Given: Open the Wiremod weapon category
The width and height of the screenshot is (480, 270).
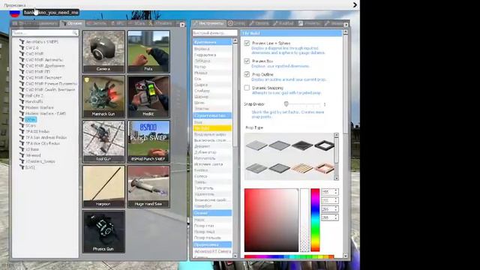Looking at the screenshot, I should (33, 155).
